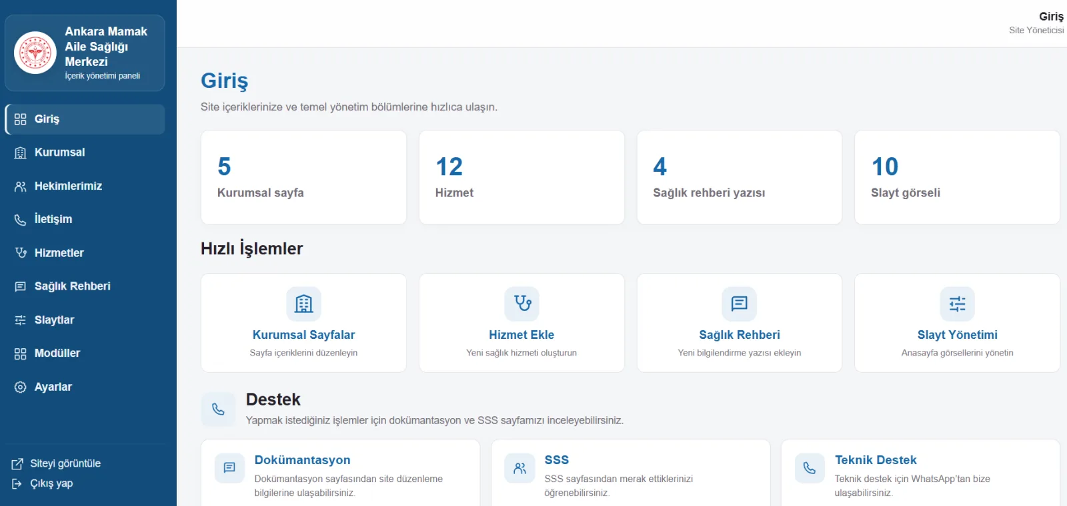
Task: Click the building icon in Kurumsal Sayfalar card
Action: point(304,304)
